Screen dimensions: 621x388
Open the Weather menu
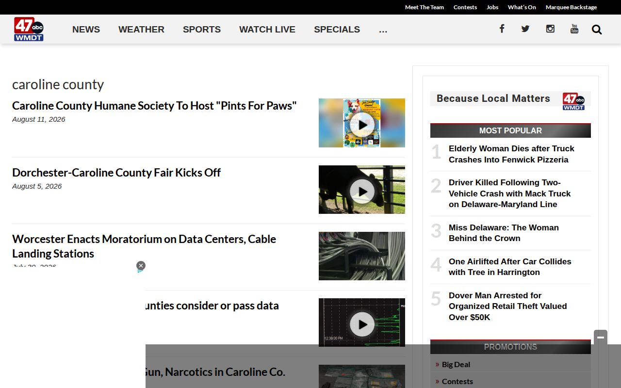pyautogui.click(x=141, y=30)
